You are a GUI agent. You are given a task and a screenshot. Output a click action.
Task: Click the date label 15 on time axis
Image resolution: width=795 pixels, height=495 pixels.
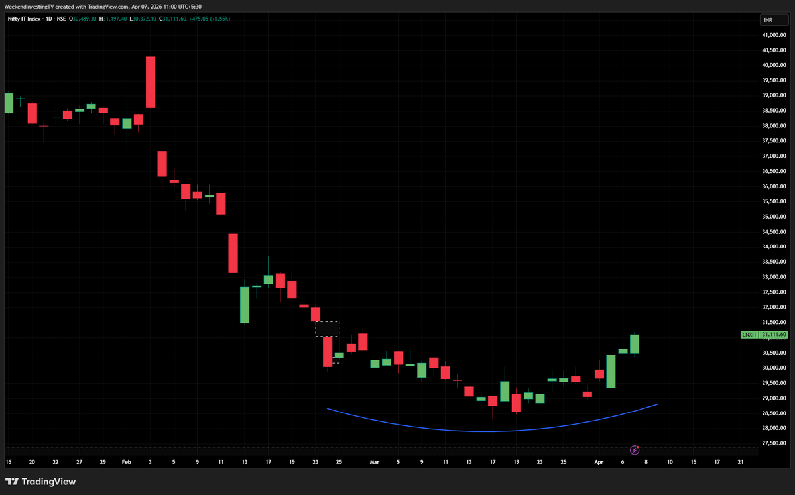point(694,462)
